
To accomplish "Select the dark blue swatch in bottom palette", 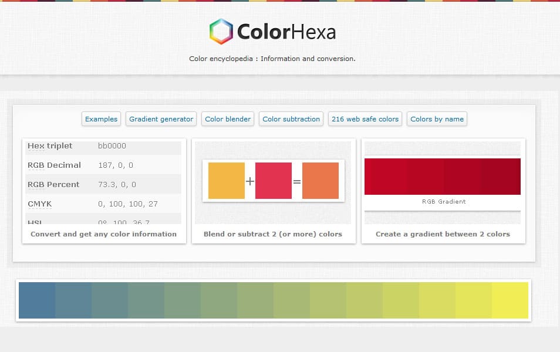I will point(35,301).
